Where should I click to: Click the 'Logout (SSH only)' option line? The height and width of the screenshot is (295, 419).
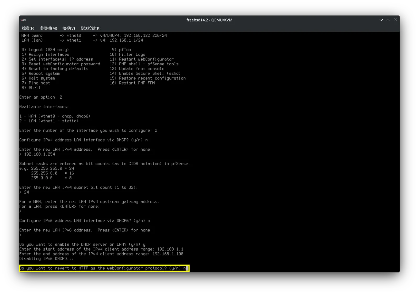point(45,50)
